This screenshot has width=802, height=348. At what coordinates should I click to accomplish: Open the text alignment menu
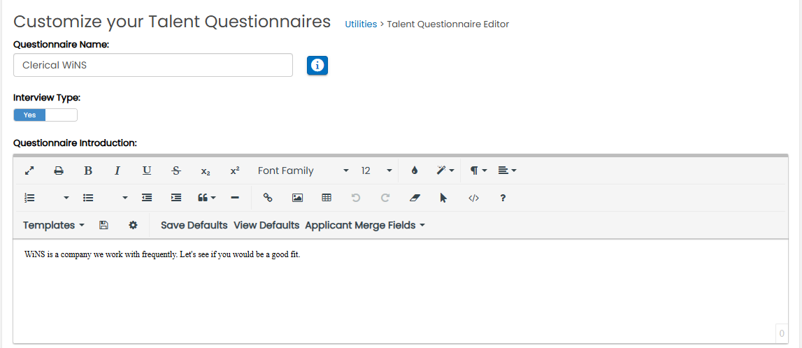click(508, 171)
